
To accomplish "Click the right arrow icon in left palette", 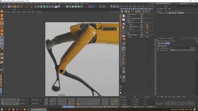I will tap(2, 19).
